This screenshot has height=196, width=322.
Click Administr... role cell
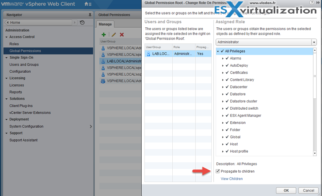(x=184, y=54)
